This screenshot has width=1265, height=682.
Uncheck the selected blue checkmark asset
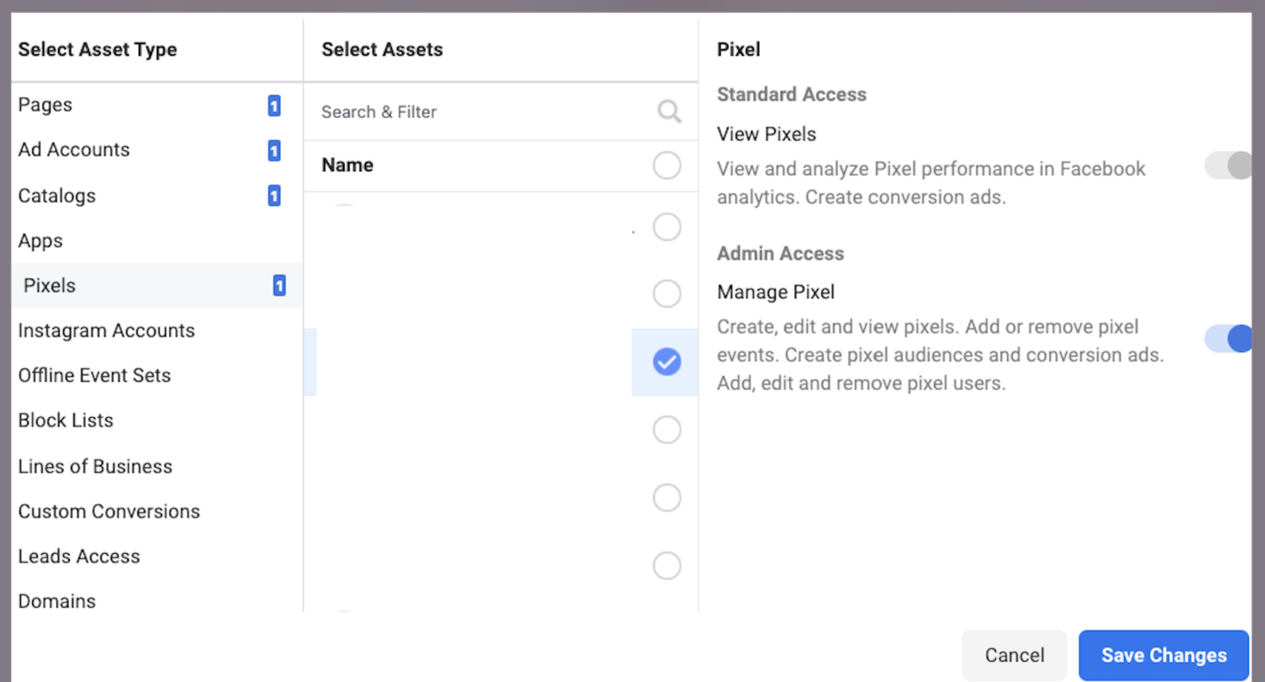point(667,362)
